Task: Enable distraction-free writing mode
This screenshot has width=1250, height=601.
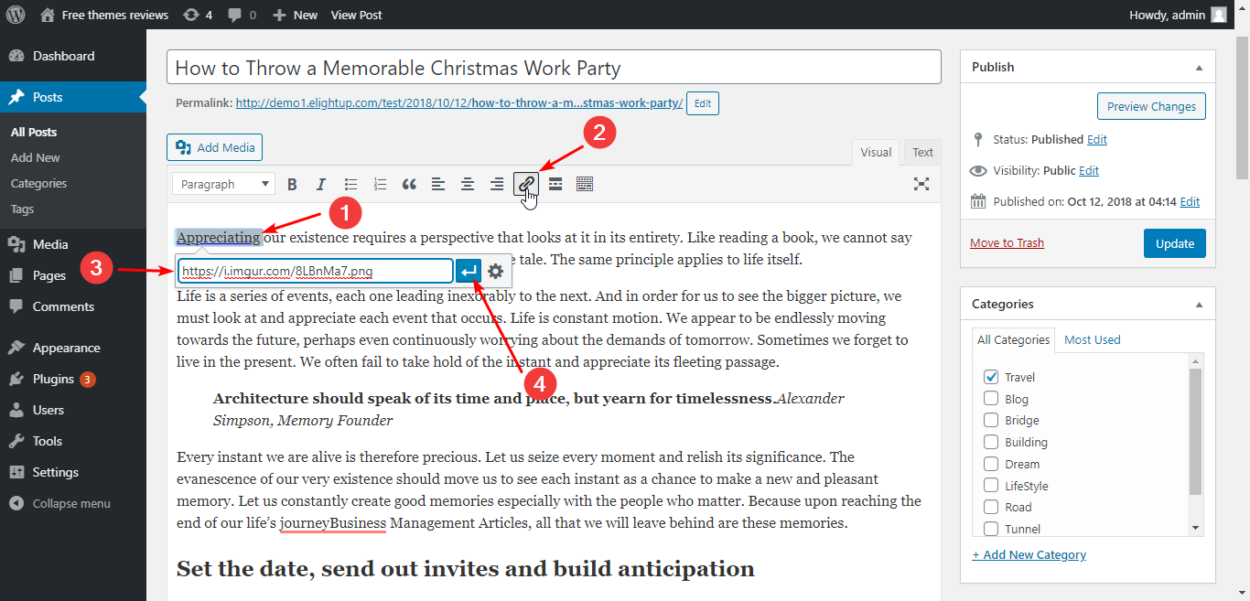Action: tap(921, 184)
